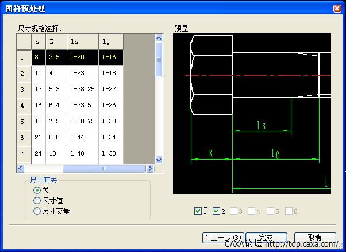The image size is (346, 252).
Task: Select cell with value 1-28.25
Action: tap(82, 90)
